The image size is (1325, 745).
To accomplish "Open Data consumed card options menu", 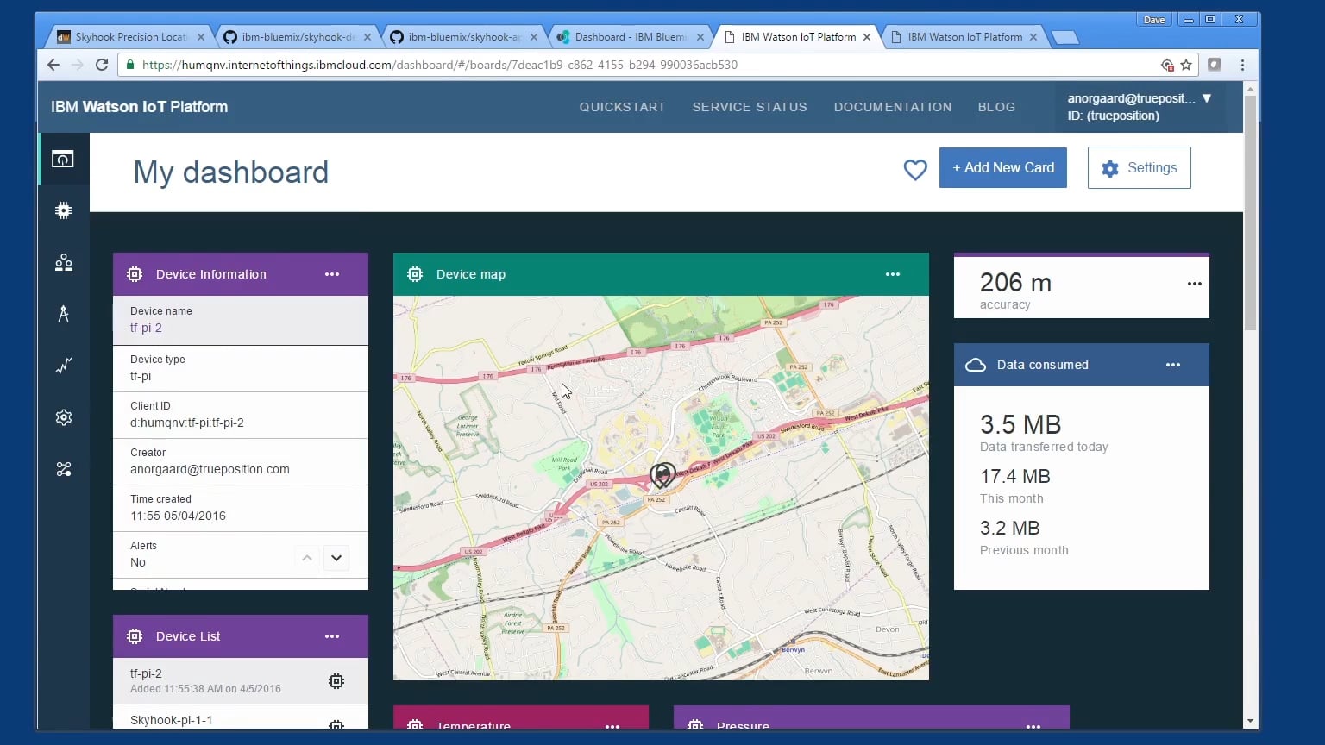I will click(x=1173, y=365).
